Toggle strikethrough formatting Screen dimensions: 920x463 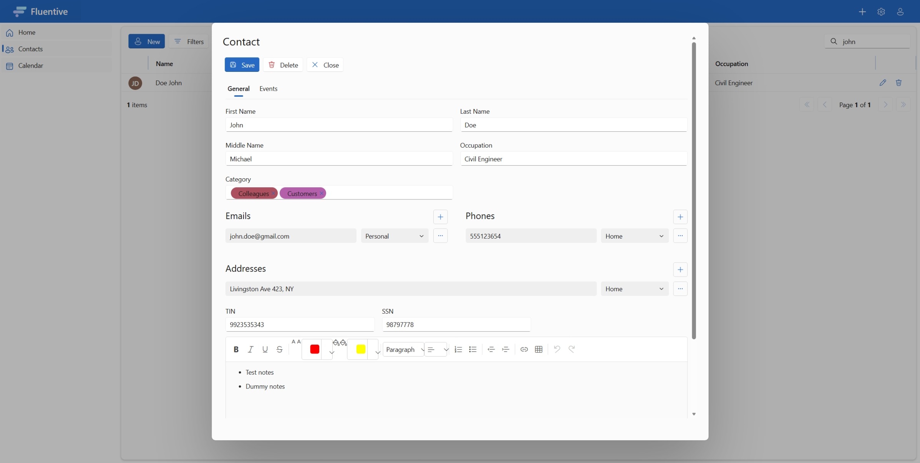(x=279, y=349)
